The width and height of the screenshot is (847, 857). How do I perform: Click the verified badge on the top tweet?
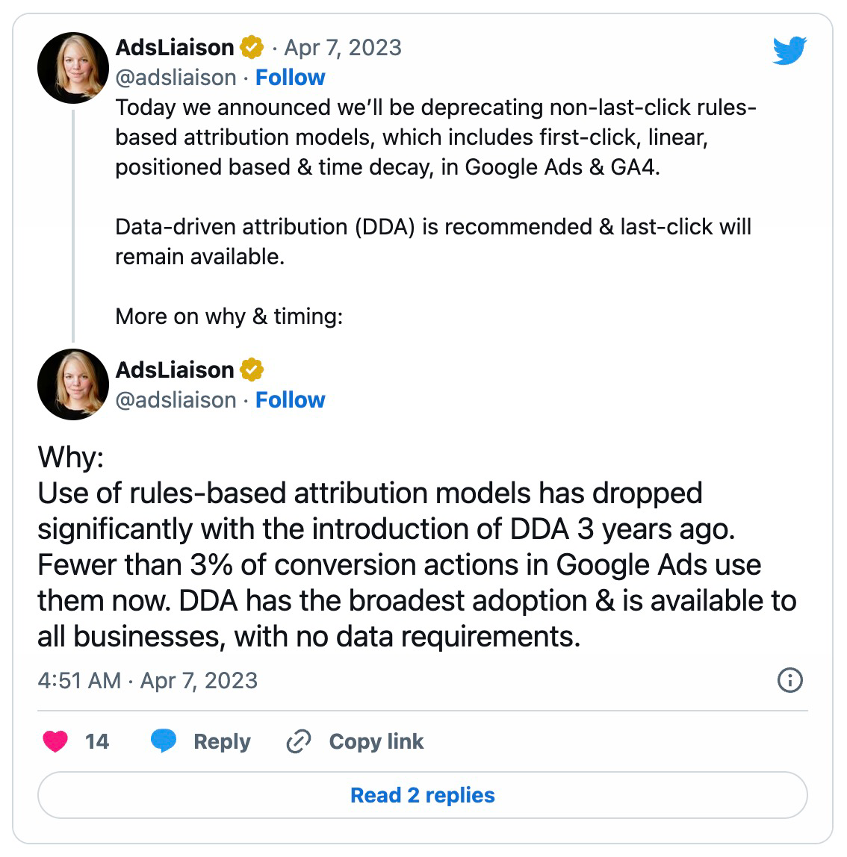pos(252,48)
